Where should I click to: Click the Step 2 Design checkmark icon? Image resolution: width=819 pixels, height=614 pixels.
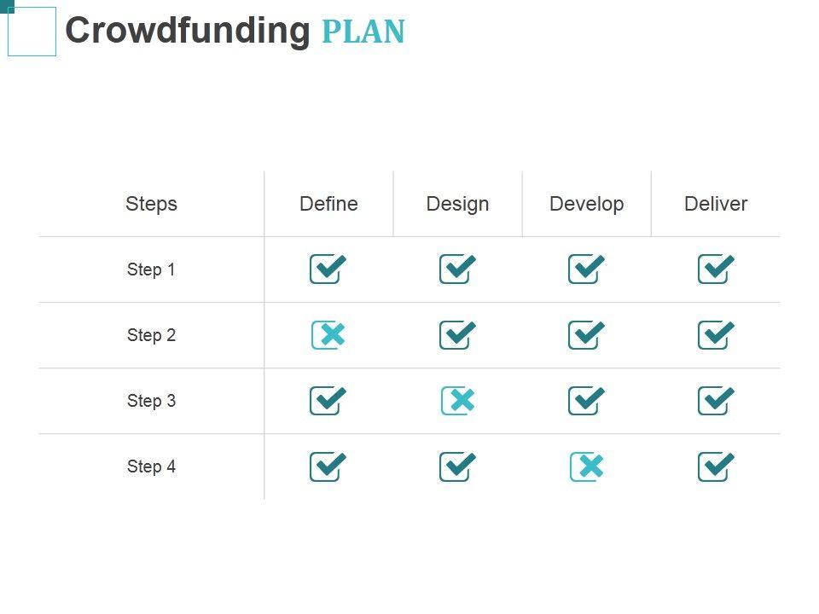click(x=457, y=334)
